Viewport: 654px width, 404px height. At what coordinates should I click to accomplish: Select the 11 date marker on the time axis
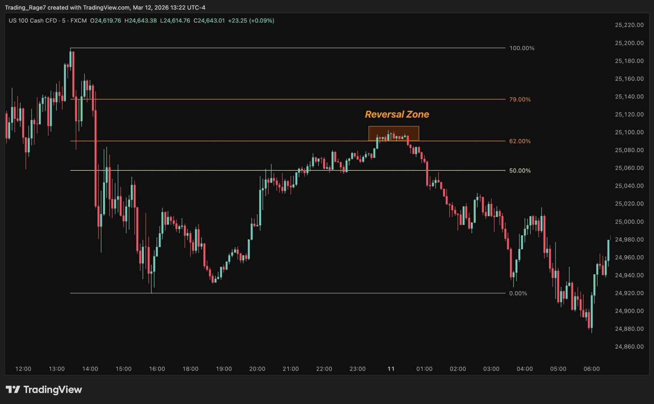tap(390, 368)
